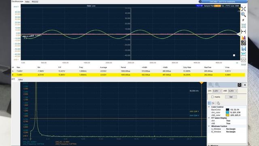Click the alphabetical sort icon in property grid
Viewport: 259px width, 146px height.
pos(213,103)
